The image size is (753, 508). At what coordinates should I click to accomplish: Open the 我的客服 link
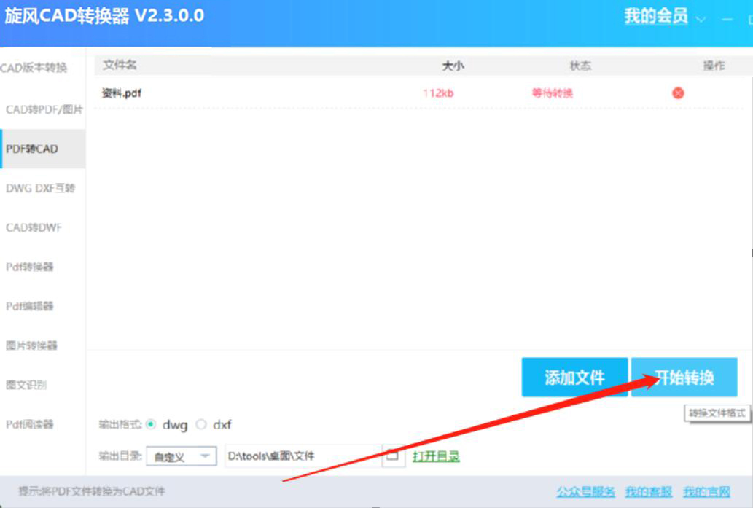click(x=649, y=492)
